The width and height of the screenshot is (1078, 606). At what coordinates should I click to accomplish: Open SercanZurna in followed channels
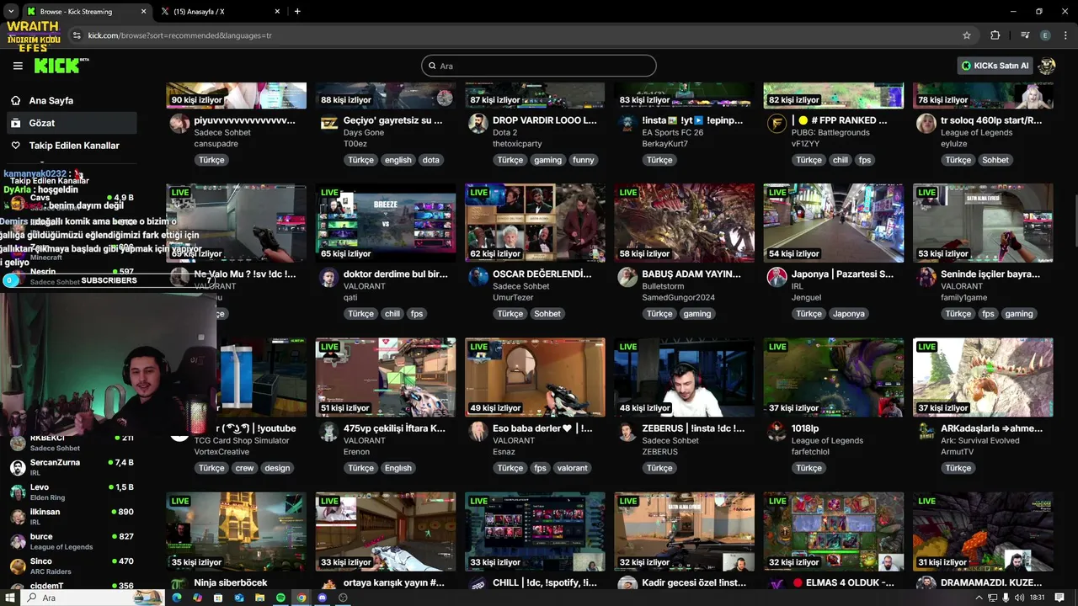click(72, 467)
